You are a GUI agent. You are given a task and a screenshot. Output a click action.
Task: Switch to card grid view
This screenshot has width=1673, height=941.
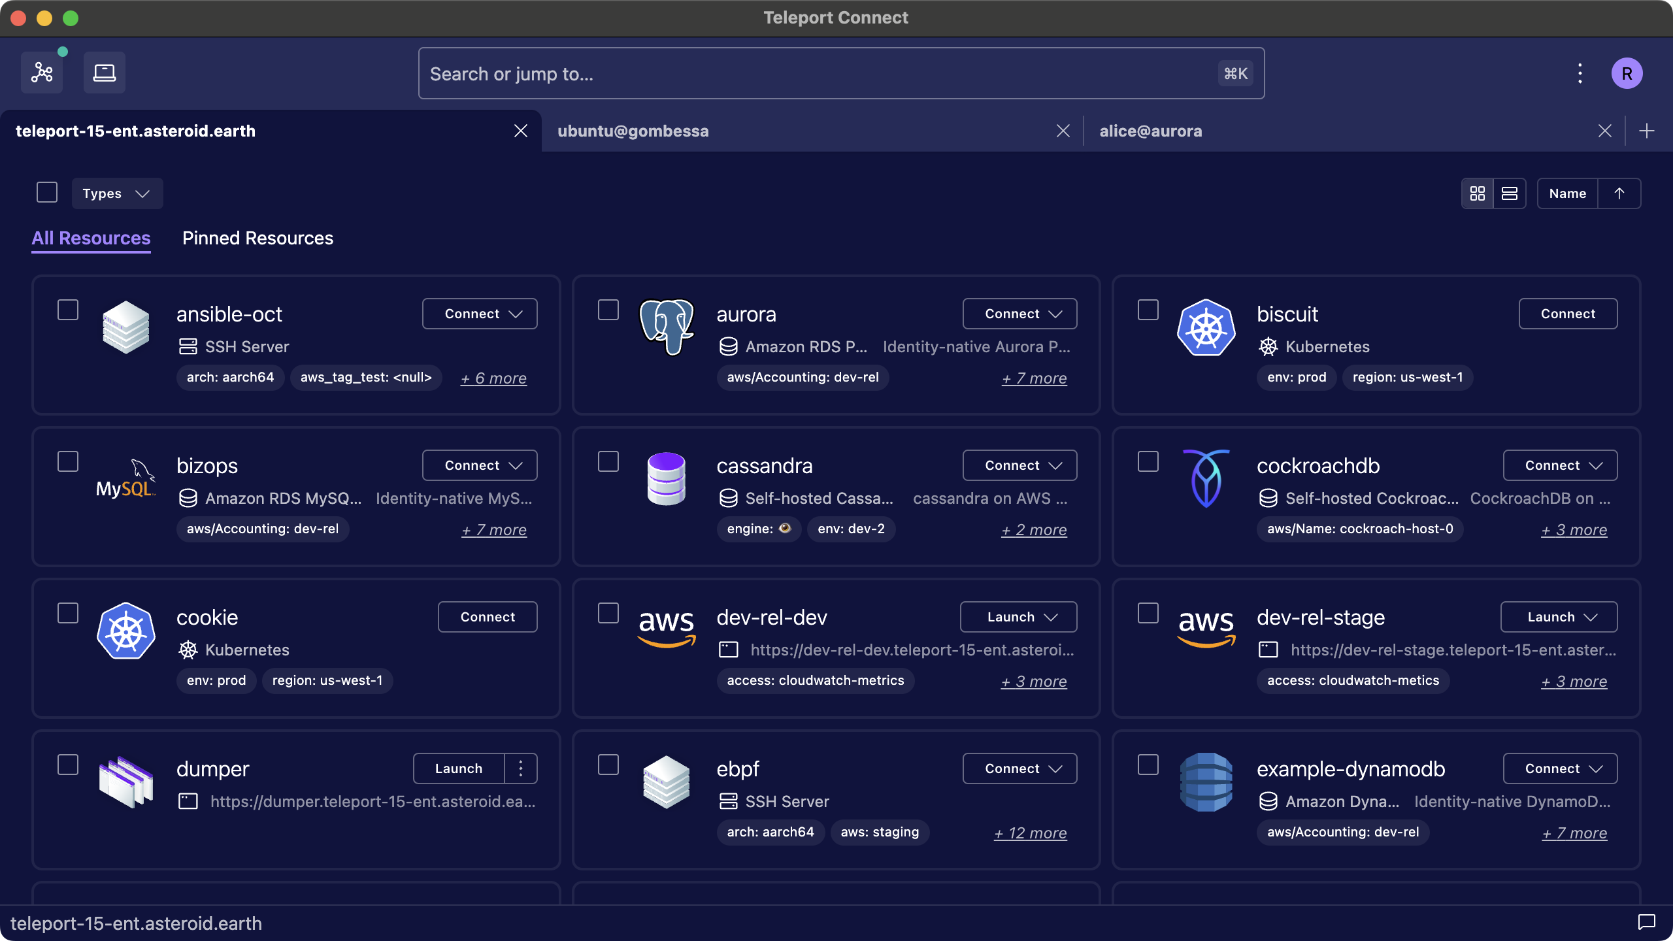click(x=1478, y=193)
